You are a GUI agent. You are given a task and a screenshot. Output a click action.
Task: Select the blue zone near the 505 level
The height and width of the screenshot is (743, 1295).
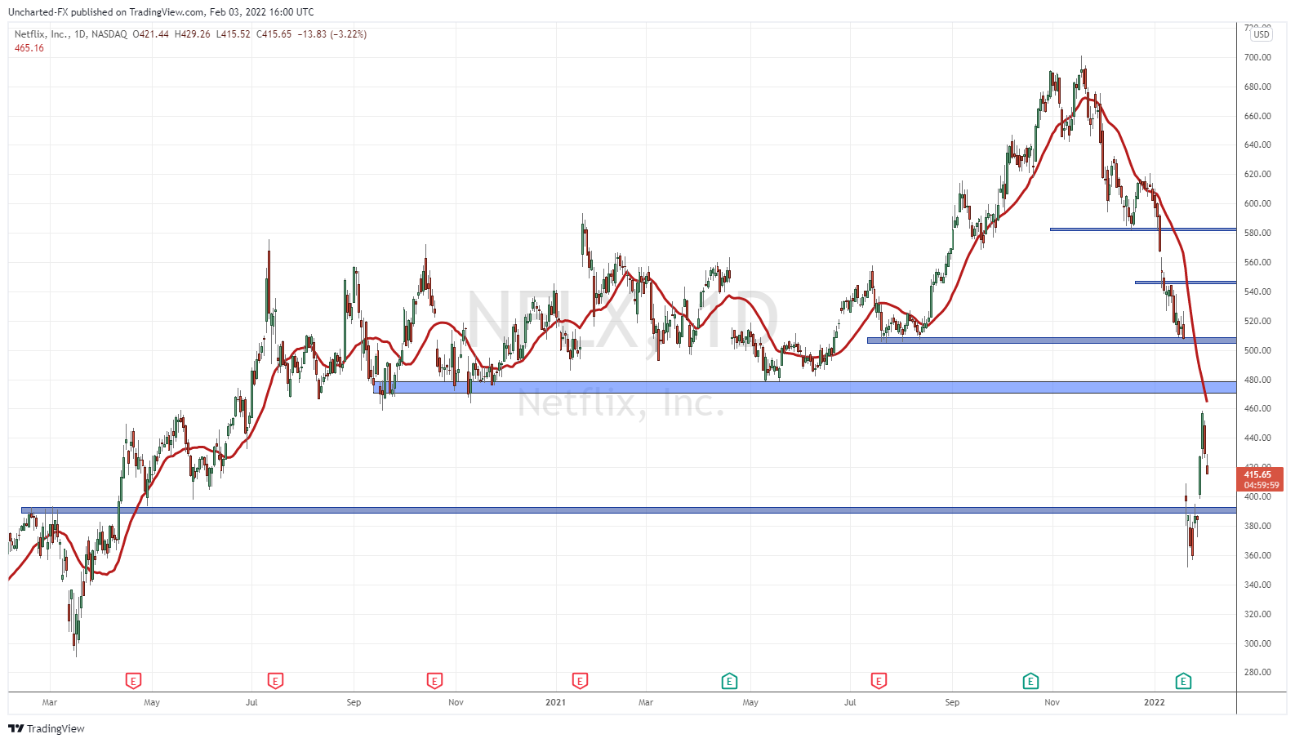click(1052, 340)
